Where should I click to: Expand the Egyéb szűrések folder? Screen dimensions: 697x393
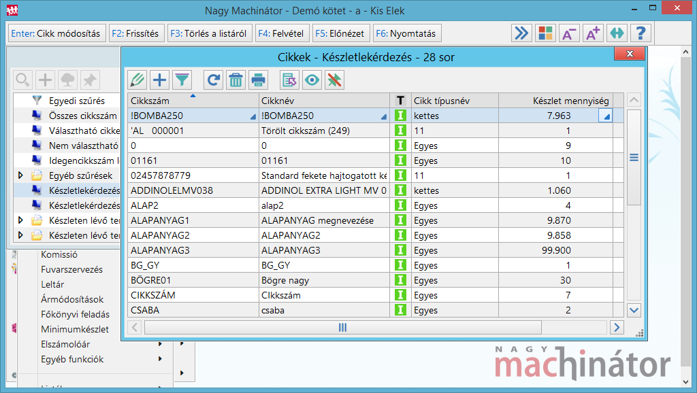click(x=20, y=175)
